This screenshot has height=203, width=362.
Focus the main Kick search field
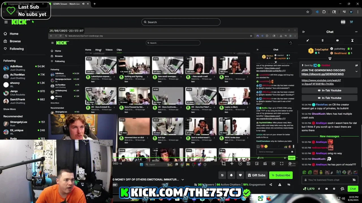pos(181,22)
